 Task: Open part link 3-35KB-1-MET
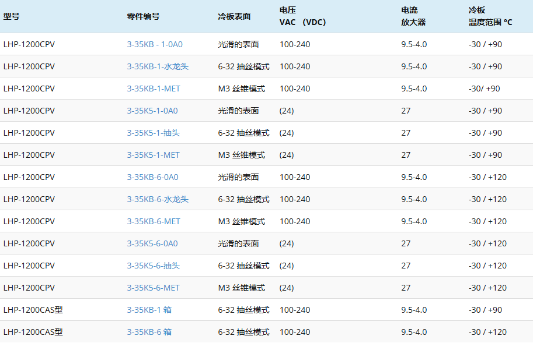154,89
